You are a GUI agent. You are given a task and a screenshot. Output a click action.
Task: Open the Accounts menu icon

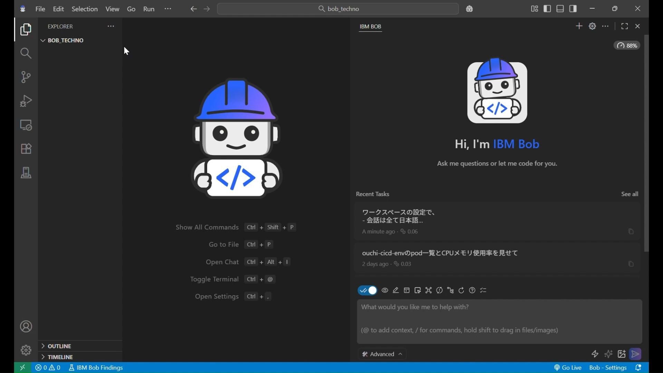tap(26, 327)
